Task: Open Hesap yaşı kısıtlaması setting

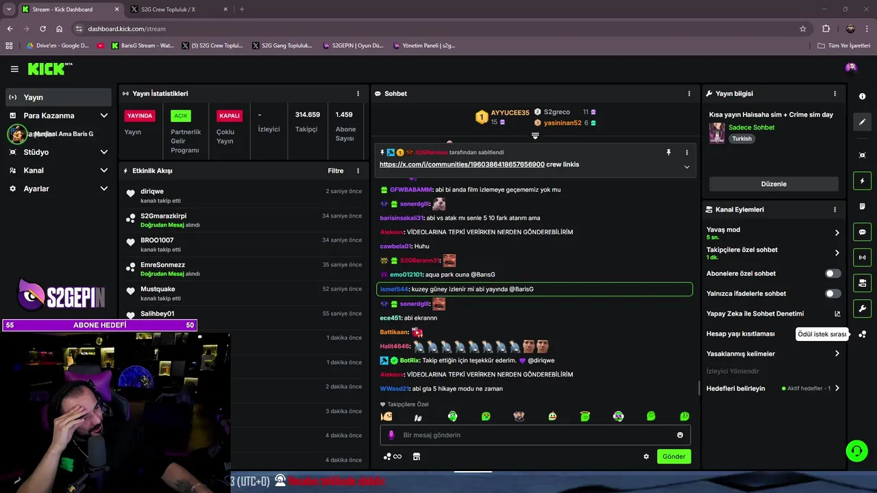Action: 741,334
